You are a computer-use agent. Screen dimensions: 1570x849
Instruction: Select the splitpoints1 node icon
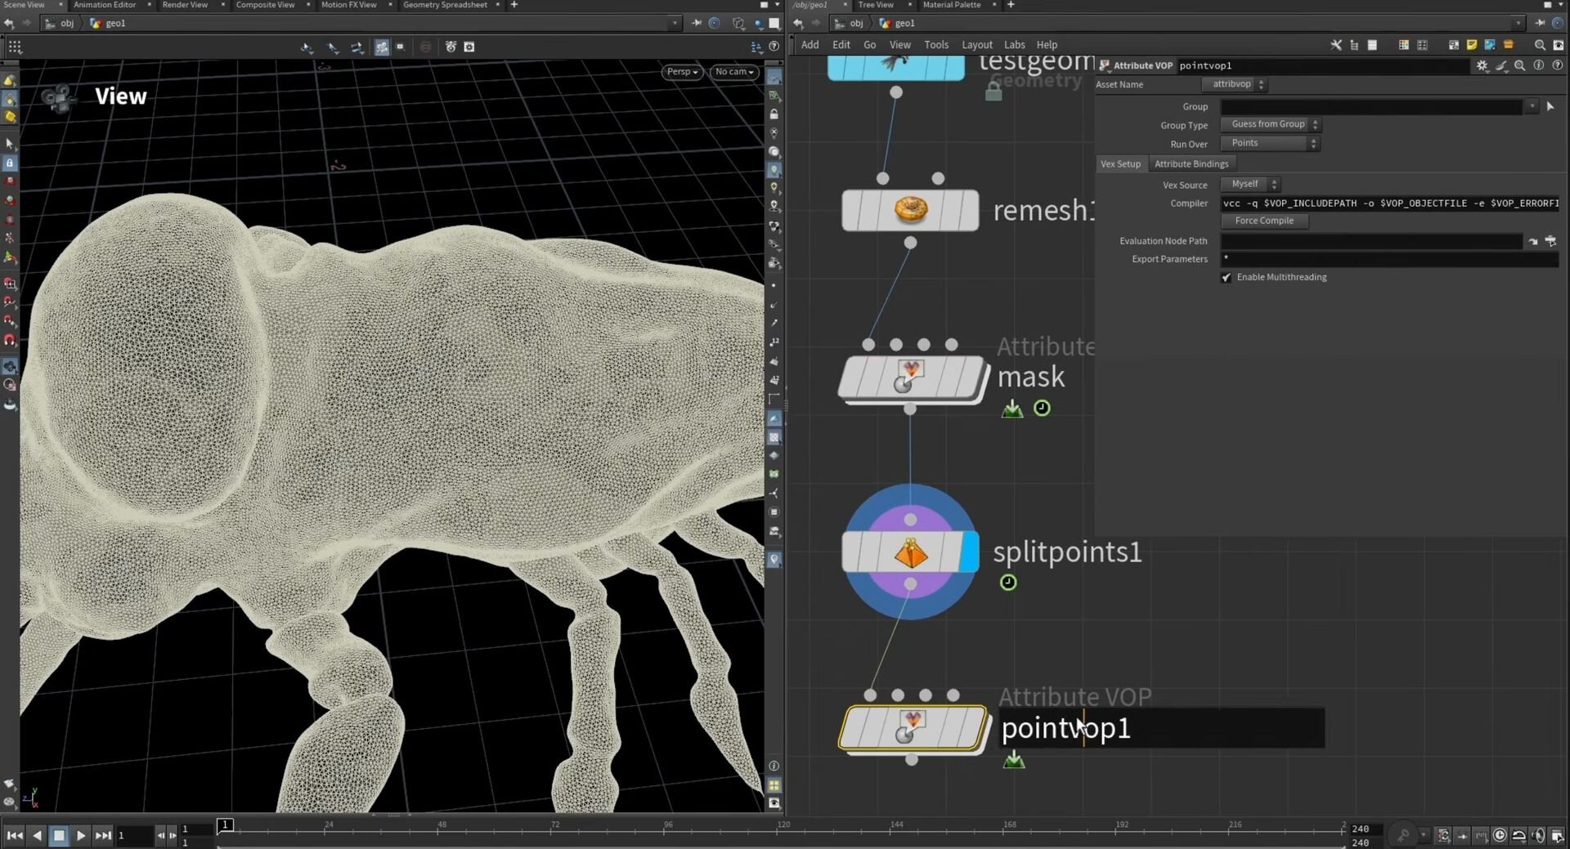(910, 554)
